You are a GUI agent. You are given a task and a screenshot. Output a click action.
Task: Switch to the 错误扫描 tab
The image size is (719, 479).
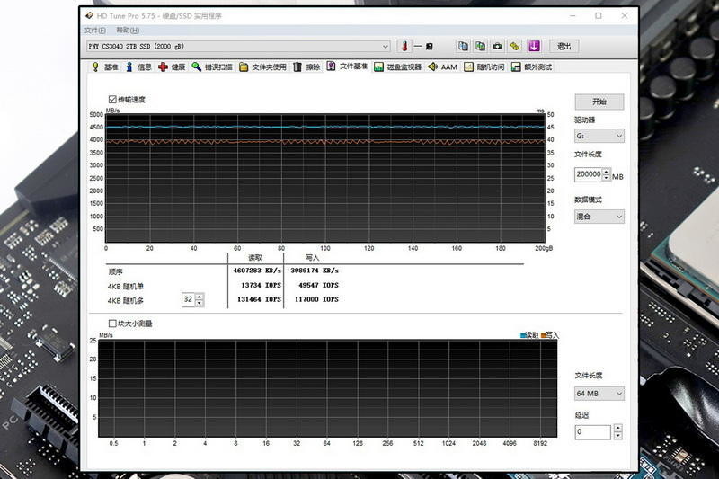(x=212, y=67)
